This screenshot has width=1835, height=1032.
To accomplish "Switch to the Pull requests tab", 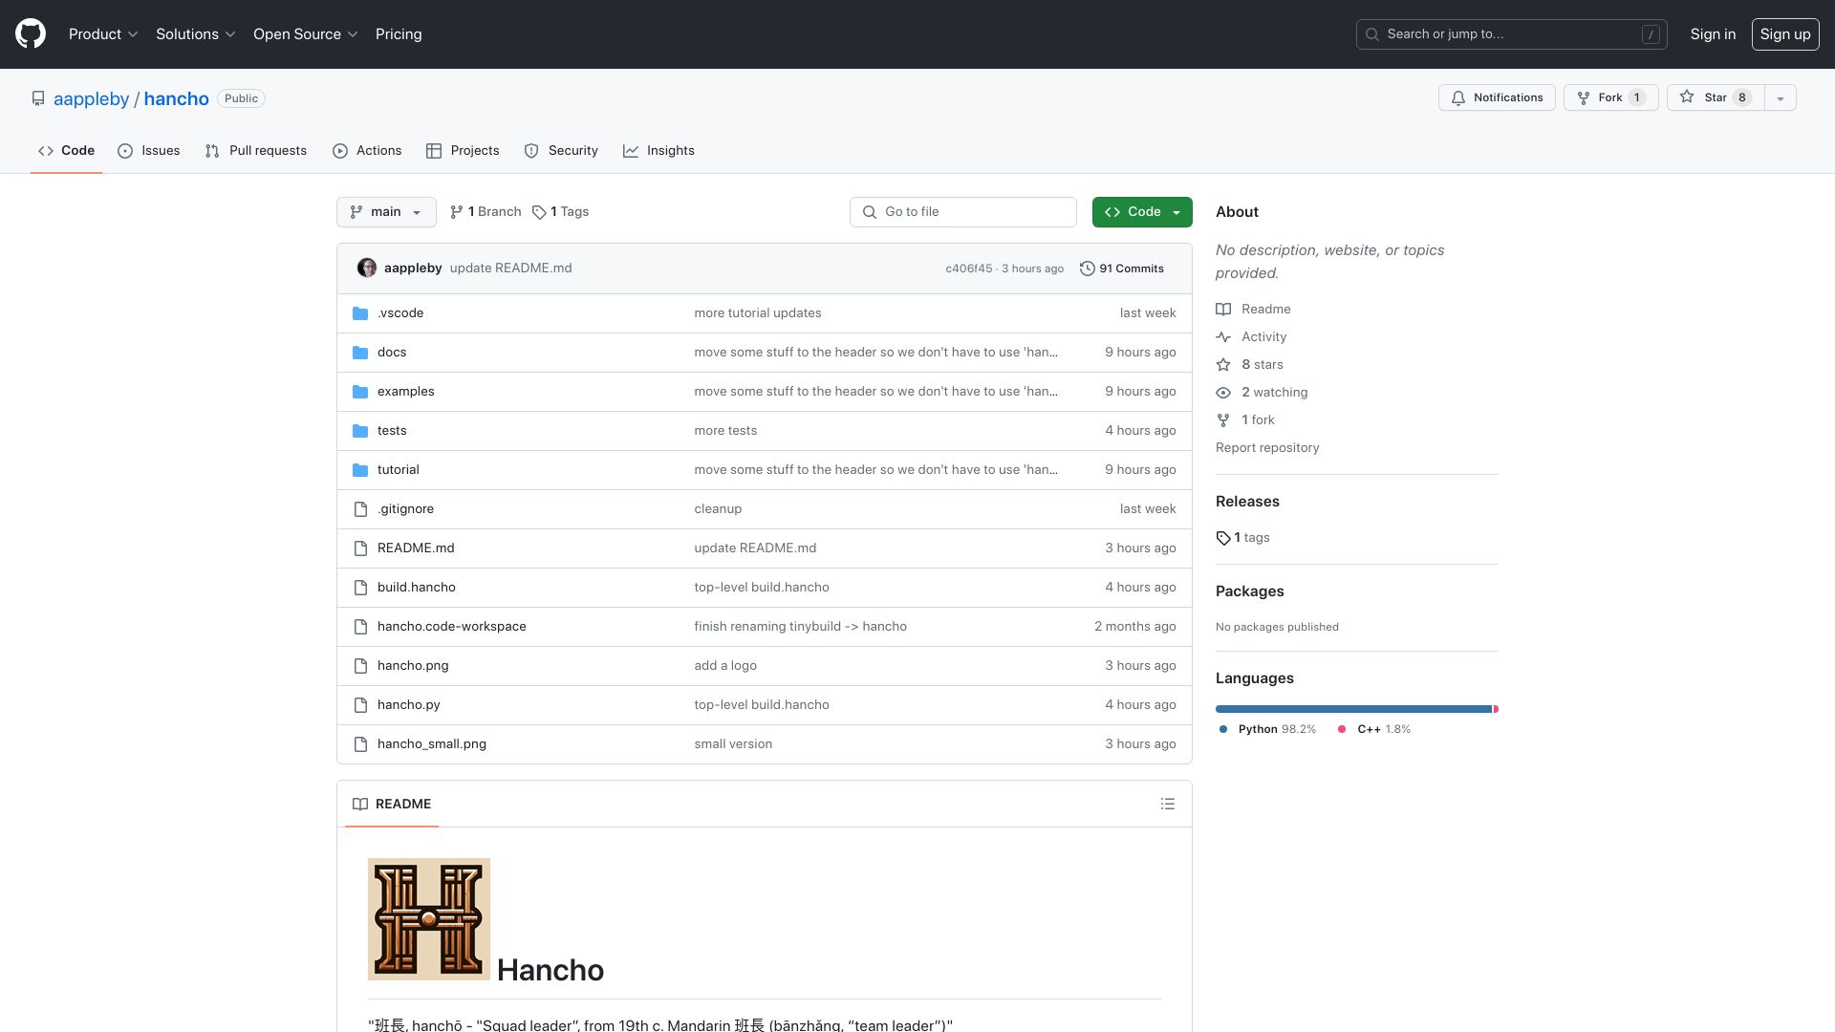I will pos(256,151).
